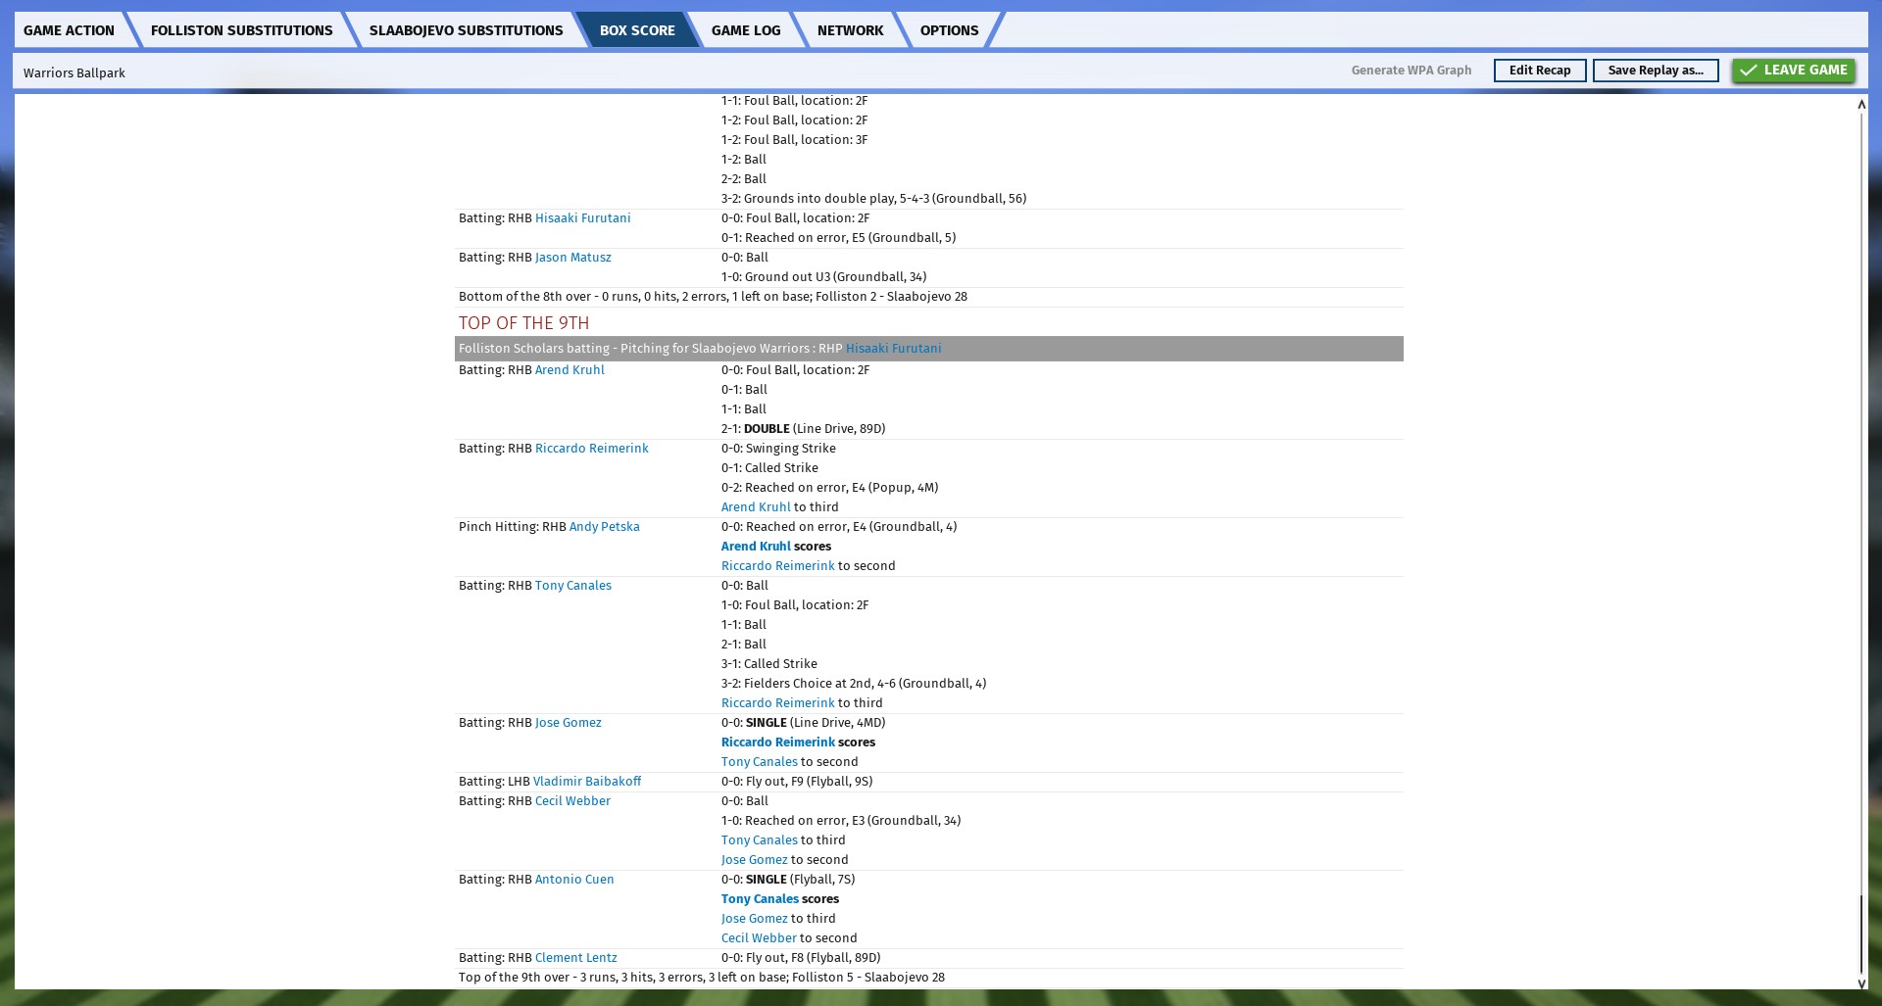The width and height of the screenshot is (1882, 1006).
Task: Select the Game Log tab
Action: tap(745, 30)
